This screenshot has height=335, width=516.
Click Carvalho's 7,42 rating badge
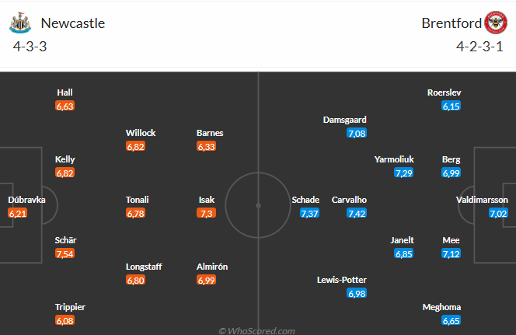[357, 213]
